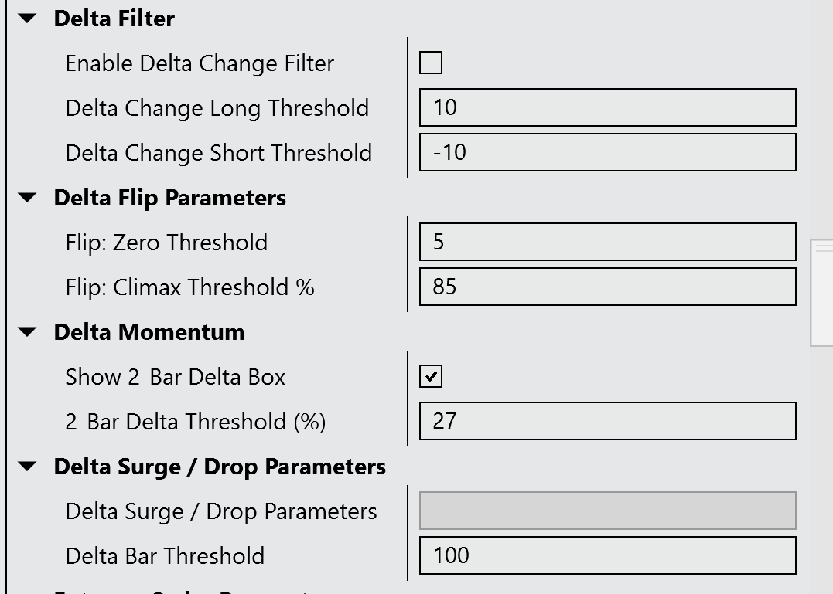Click the Flip: Climax Threshold % label

(x=190, y=287)
